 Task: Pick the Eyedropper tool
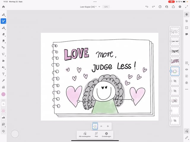coord(4,80)
